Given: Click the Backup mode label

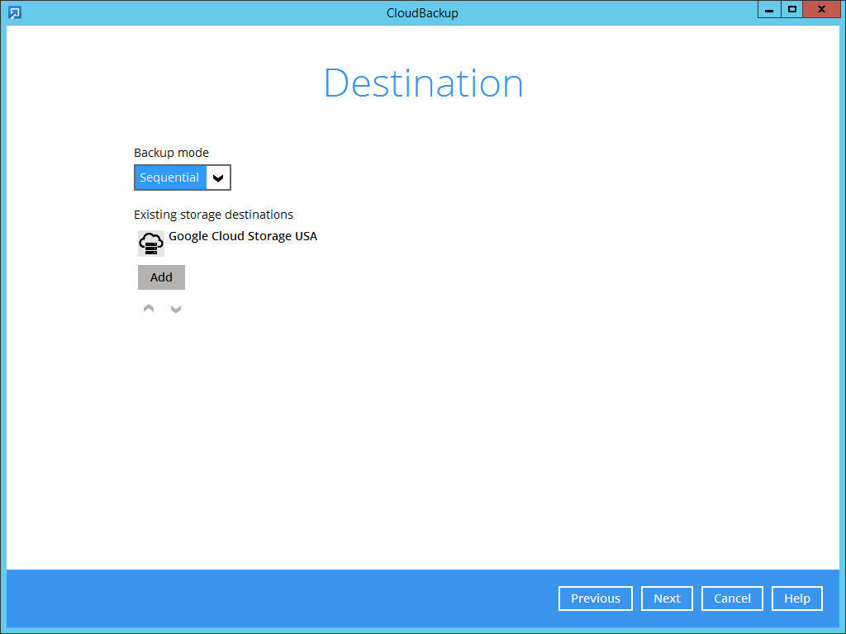Looking at the screenshot, I should pos(171,153).
